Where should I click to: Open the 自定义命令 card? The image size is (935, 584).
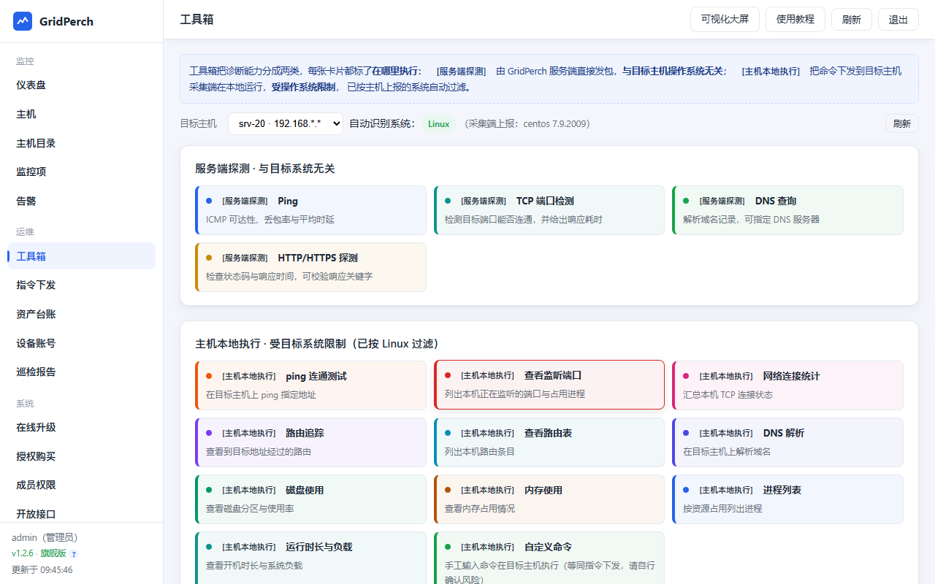click(549, 558)
